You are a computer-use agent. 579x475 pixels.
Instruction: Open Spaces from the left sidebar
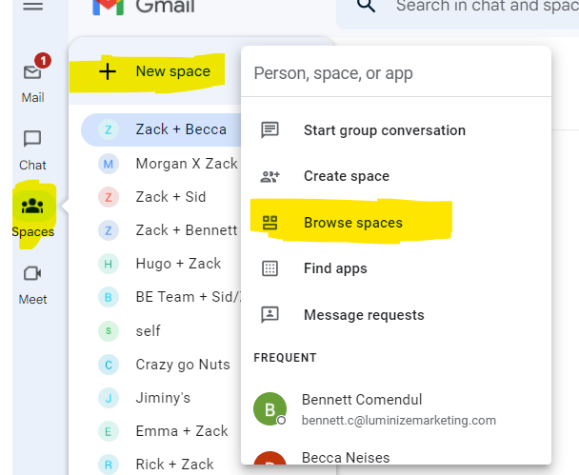[33, 215]
